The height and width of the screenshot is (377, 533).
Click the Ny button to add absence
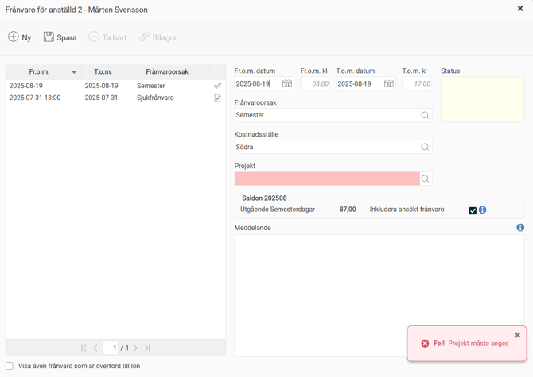pos(20,37)
